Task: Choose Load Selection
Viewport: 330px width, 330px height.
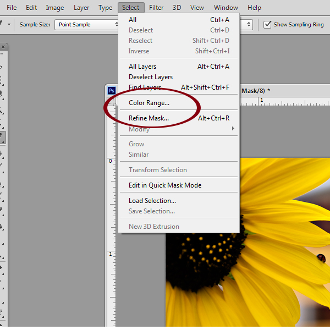Action: coord(179,201)
